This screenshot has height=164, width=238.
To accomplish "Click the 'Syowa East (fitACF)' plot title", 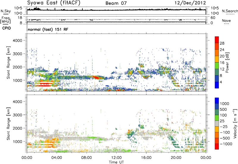I will pos(54,3).
